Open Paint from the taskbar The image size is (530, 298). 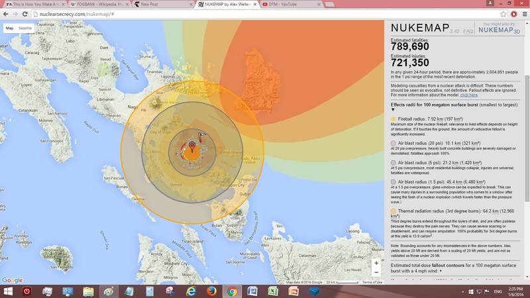point(109,291)
